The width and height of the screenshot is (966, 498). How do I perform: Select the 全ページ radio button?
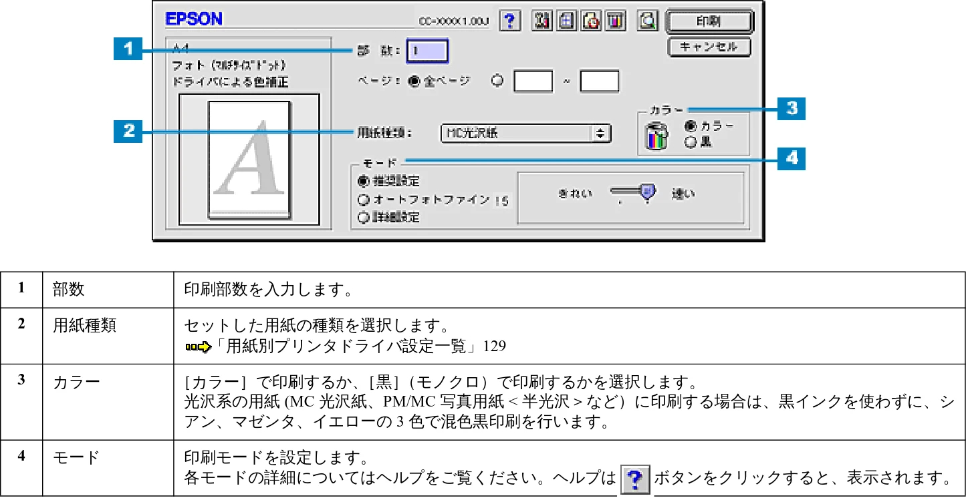[x=414, y=81]
